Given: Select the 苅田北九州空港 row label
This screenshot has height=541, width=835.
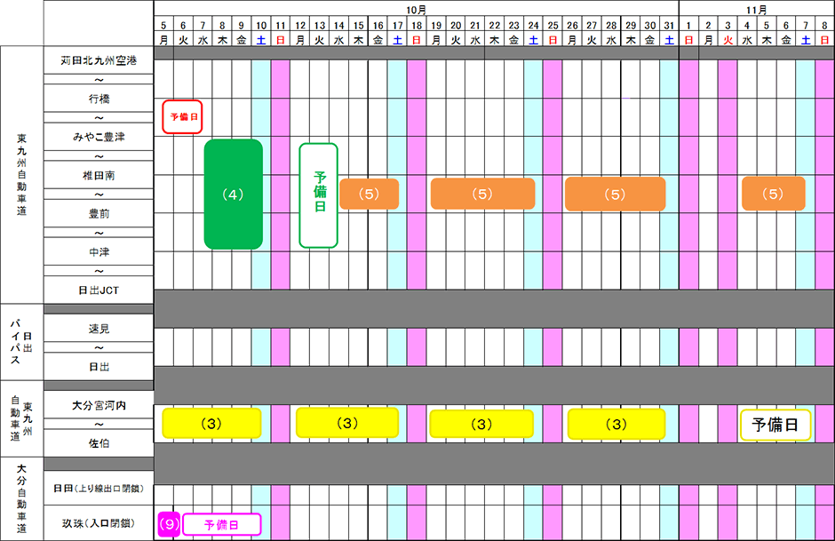Looking at the screenshot, I should 99,60.
